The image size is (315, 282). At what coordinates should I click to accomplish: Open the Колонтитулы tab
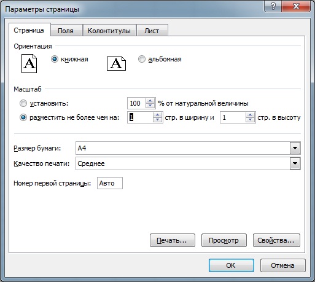pyautogui.click(x=109, y=31)
